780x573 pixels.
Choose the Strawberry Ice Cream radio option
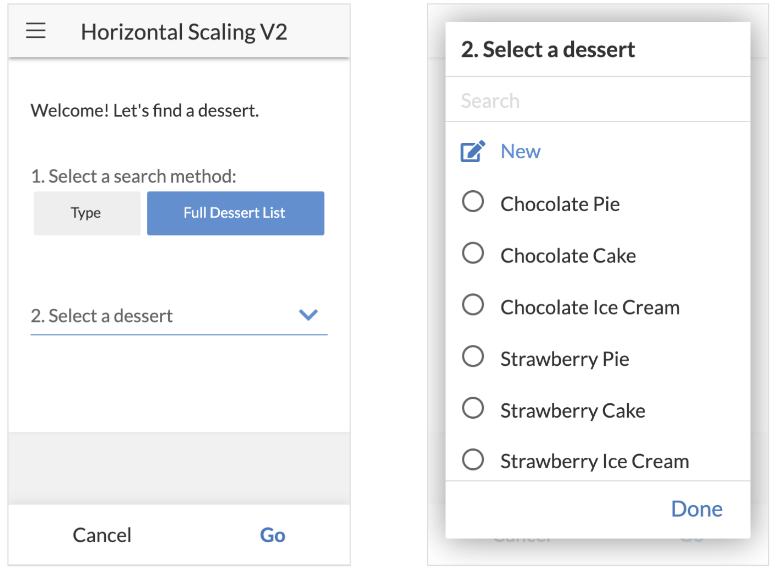click(x=473, y=460)
